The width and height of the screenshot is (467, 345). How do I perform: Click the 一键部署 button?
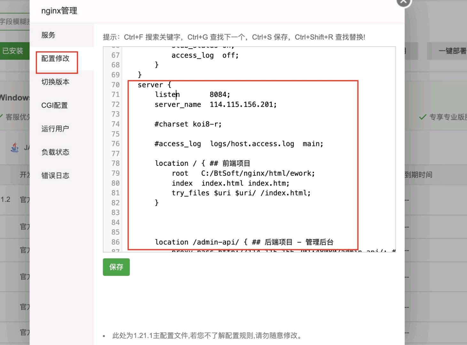451,51
